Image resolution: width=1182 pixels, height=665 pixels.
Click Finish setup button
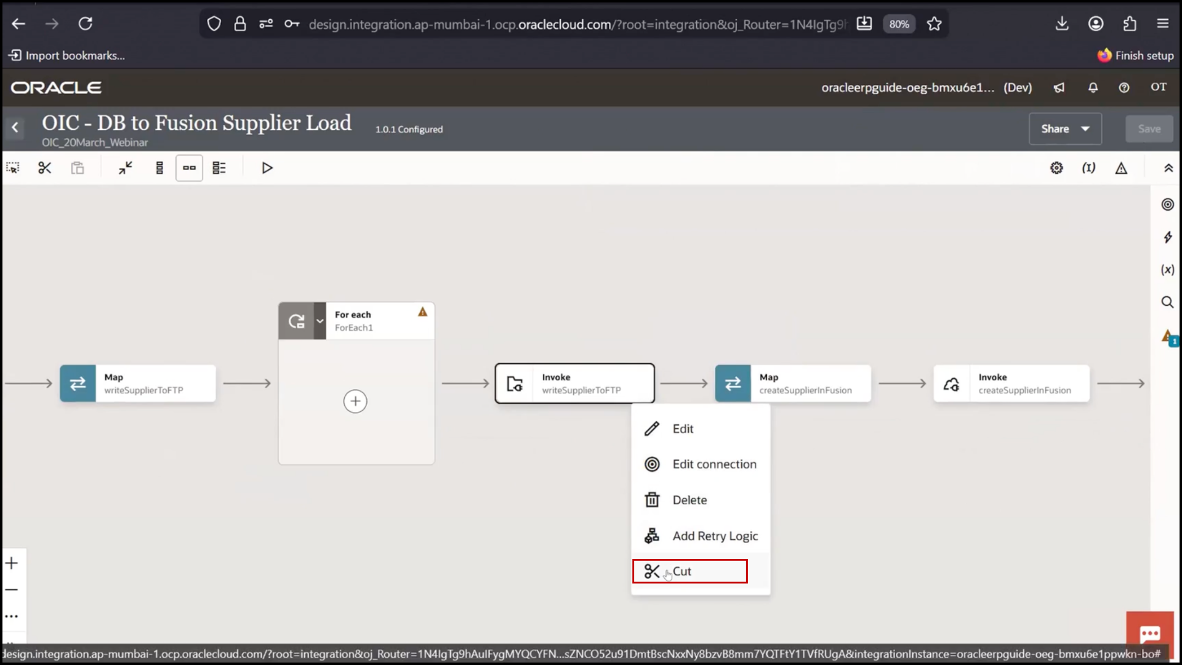click(1136, 55)
